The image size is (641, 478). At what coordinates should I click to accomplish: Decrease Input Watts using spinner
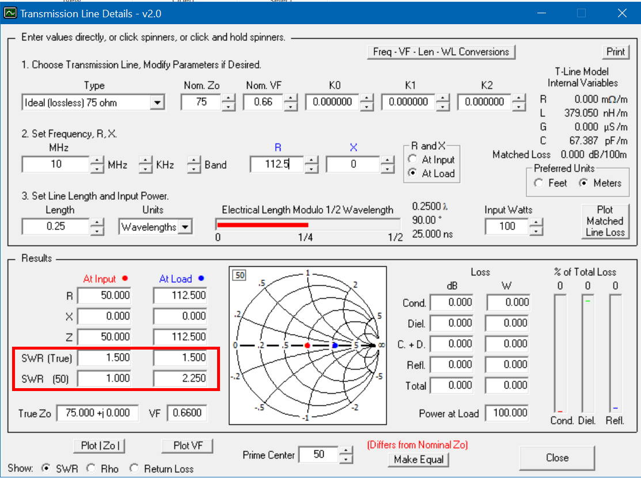point(536,231)
